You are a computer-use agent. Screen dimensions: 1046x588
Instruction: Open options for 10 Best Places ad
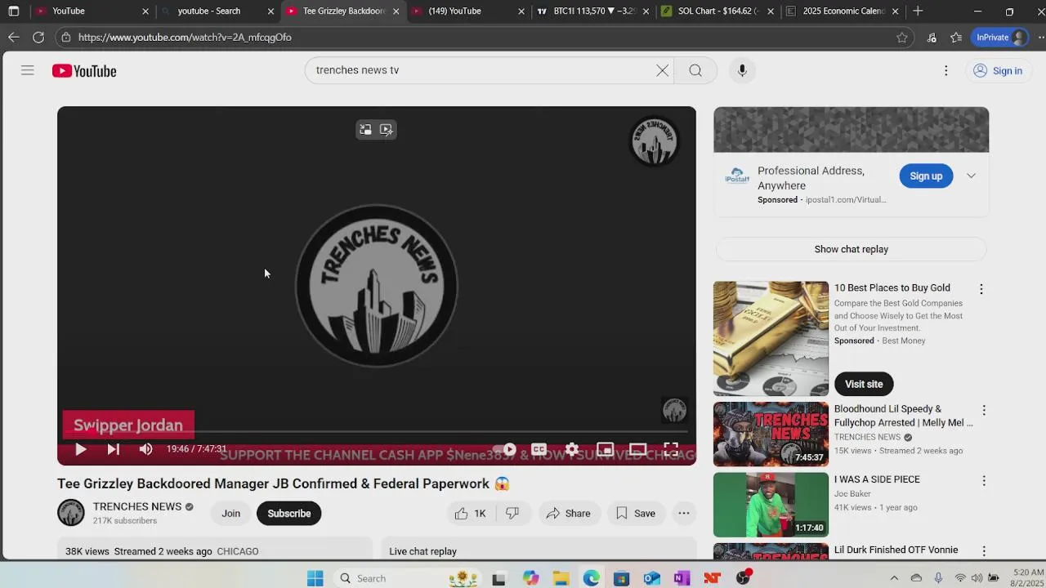pos(981,289)
